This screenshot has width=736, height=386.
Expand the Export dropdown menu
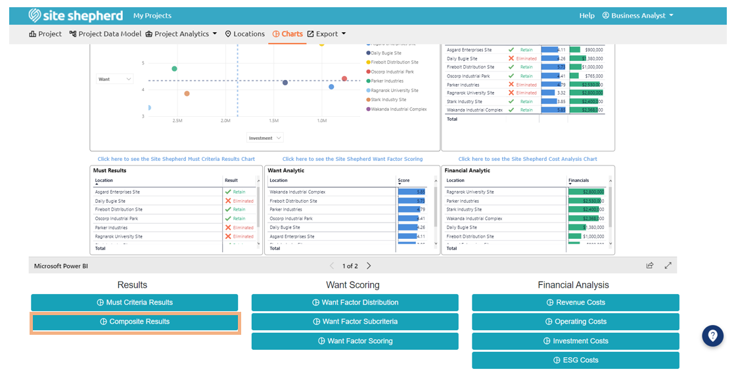327,33
